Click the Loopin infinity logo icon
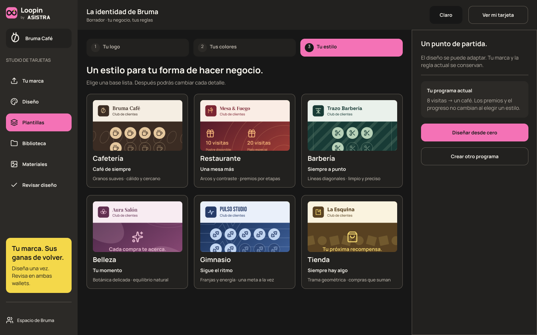This screenshot has width=537, height=335. point(12,13)
